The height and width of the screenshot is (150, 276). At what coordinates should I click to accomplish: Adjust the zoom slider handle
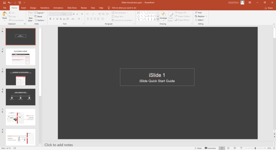(x=255, y=148)
